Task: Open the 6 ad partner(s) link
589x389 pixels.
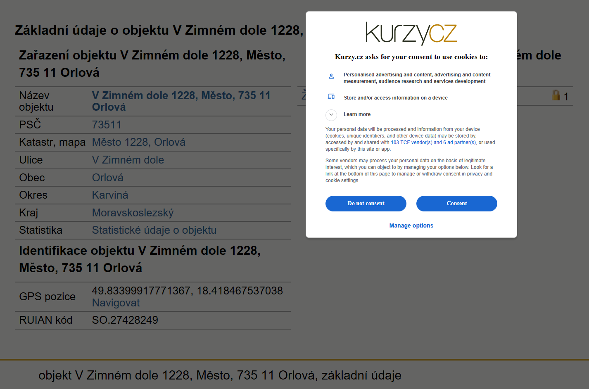Action: (459, 142)
